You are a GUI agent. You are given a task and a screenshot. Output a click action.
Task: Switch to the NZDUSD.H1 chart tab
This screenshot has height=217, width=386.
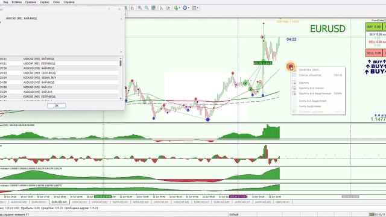(x=120, y=202)
